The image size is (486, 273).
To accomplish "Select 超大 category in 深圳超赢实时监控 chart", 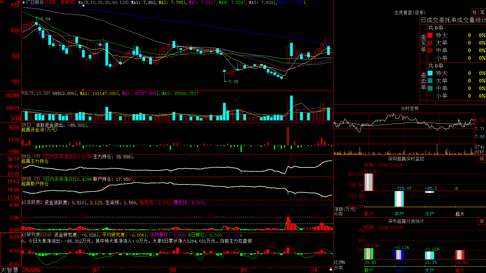I will pyautogui.click(x=460, y=214).
